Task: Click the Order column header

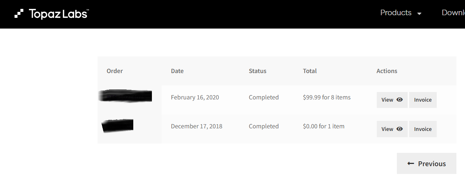Action: (x=115, y=71)
